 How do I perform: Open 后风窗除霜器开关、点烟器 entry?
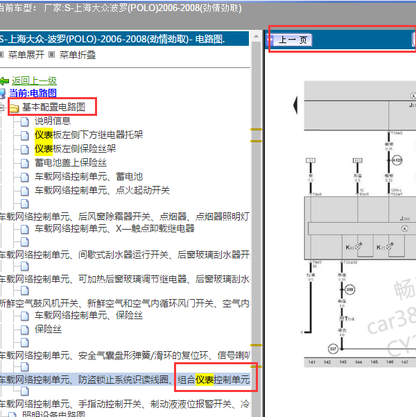point(124,216)
